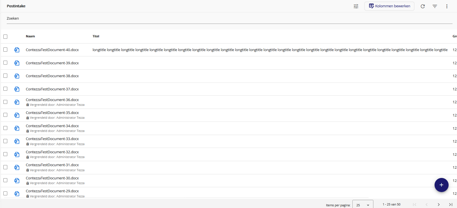The height and width of the screenshot is (208, 457).
Task: Refresh the Postintake document list
Action: [423, 6]
